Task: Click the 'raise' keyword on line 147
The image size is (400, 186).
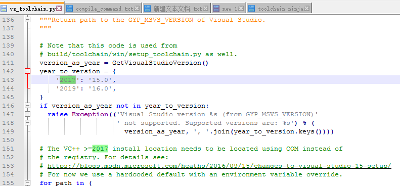Action: coord(58,114)
